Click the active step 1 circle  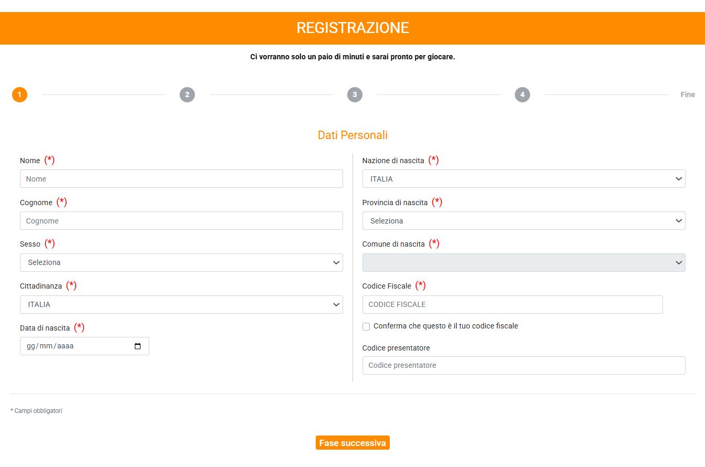click(19, 94)
